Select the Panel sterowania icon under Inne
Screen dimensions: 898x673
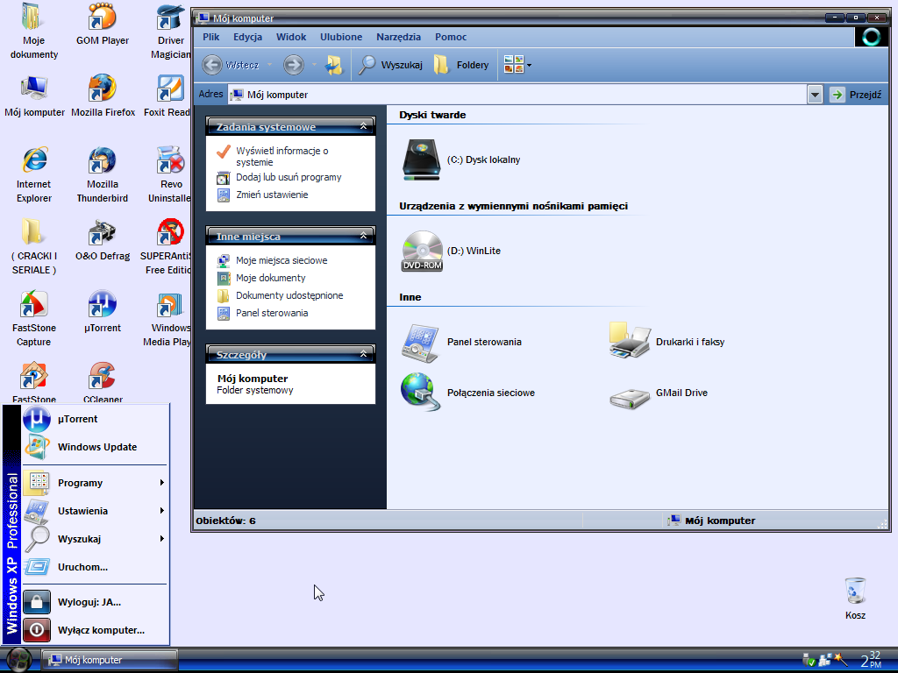click(x=421, y=343)
